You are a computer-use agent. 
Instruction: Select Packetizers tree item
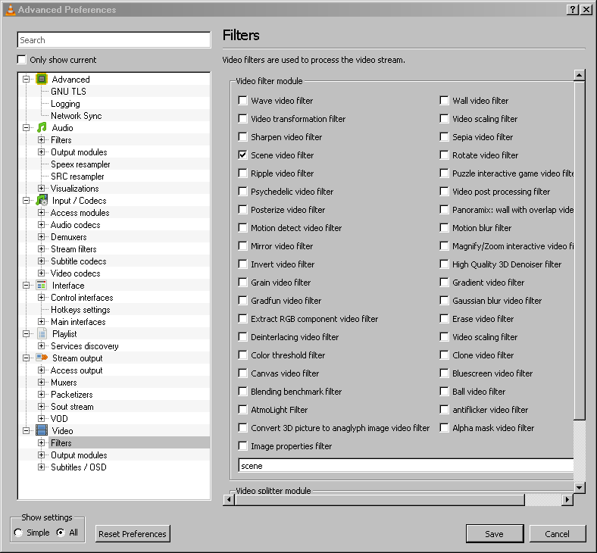coord(71,394)
